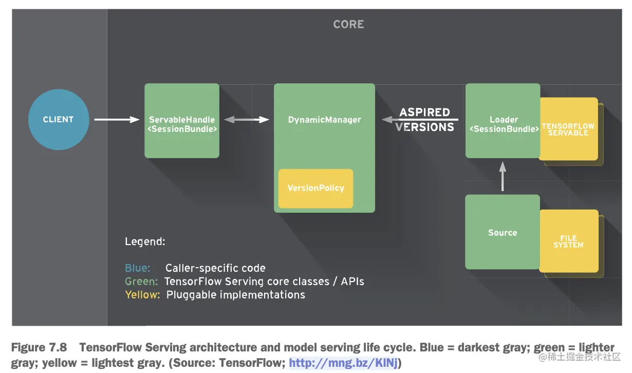Image resolution: width=632 pixels, height=373 pixels.
Task: Select the Loader SessionBundle box
Action: [503, 121]
